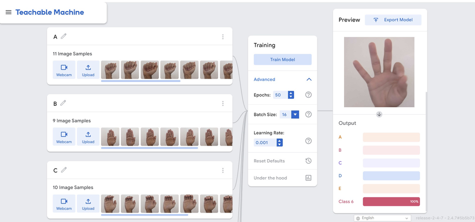Image resolution: width=475 pixels, height=222 pixels.
Task: Click the Export Model button
Action: click(x=393, y=19)
